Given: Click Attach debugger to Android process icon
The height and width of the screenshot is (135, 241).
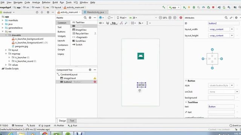Looking at the screenshot, I should 208,7.
